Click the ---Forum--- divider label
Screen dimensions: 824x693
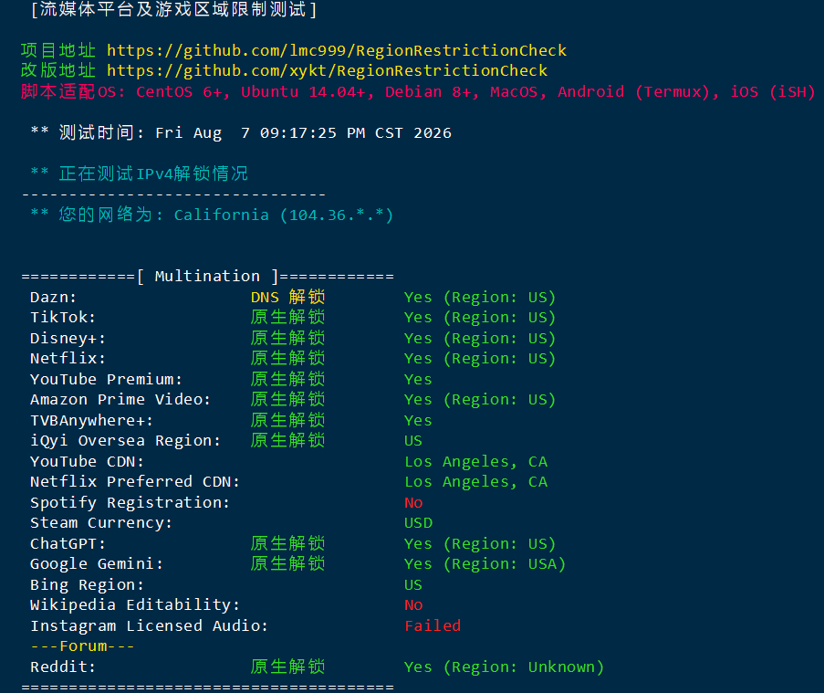[82, 646]
